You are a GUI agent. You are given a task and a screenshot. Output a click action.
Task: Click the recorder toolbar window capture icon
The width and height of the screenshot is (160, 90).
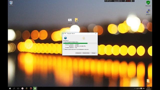tap(111, 1)
